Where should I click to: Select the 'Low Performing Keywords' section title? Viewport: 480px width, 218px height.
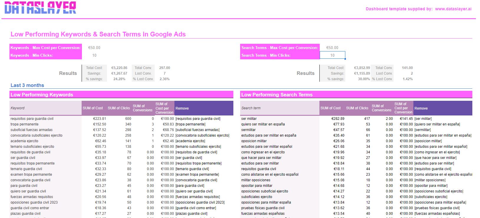[42, 95]
